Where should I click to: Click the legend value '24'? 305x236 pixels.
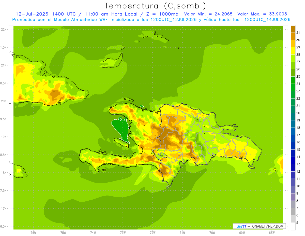click(x=298, y=84)
